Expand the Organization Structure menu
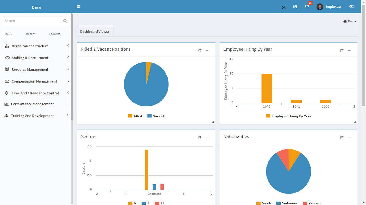 (37, 46)
